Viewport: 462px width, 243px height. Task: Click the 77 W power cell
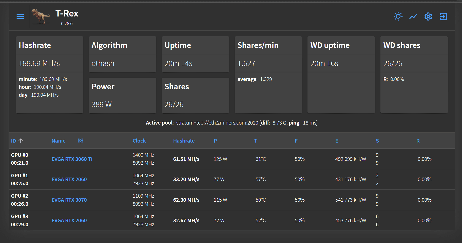219,179
